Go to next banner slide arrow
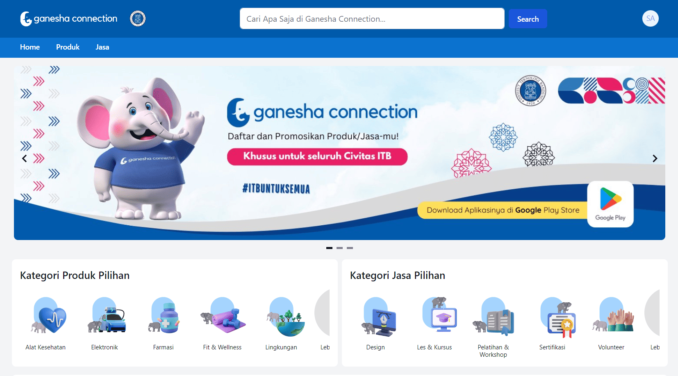The width and height of the screenshot is (678, 376). 655,159
